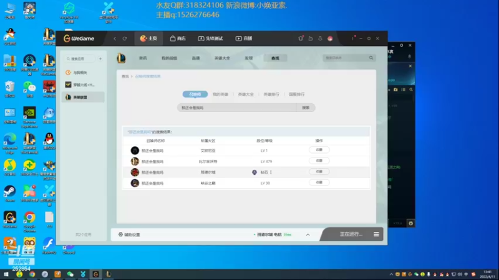Click 收藏 button in the 钻石 I row
Screen dimensions: 499x280
click(x=319, y=172)
